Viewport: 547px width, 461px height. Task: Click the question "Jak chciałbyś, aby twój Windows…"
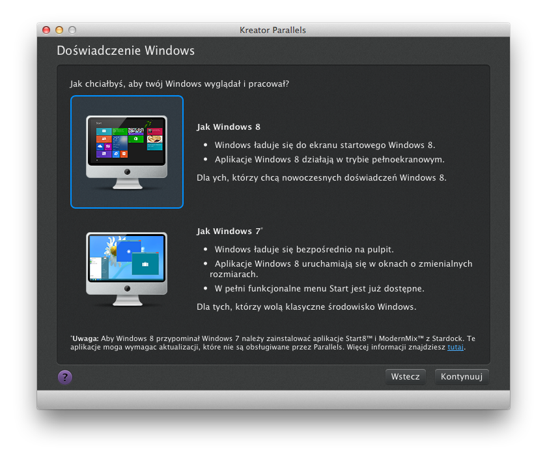pos(180,84)
